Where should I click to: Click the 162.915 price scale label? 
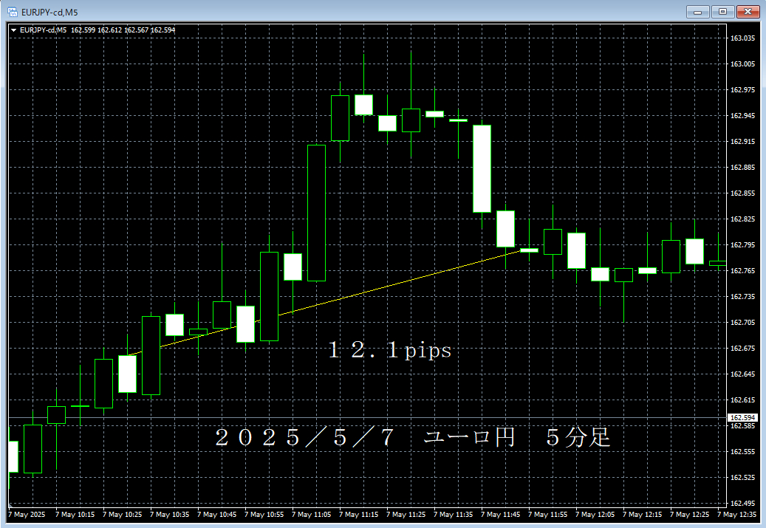tap(742, 142)
